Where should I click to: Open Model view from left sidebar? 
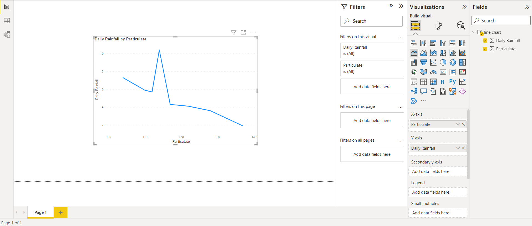click(x=7, y=34)
